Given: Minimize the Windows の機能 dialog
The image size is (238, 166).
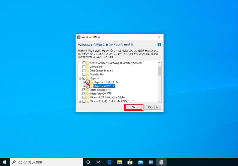Looking at the screenshot, I should 139,37.
